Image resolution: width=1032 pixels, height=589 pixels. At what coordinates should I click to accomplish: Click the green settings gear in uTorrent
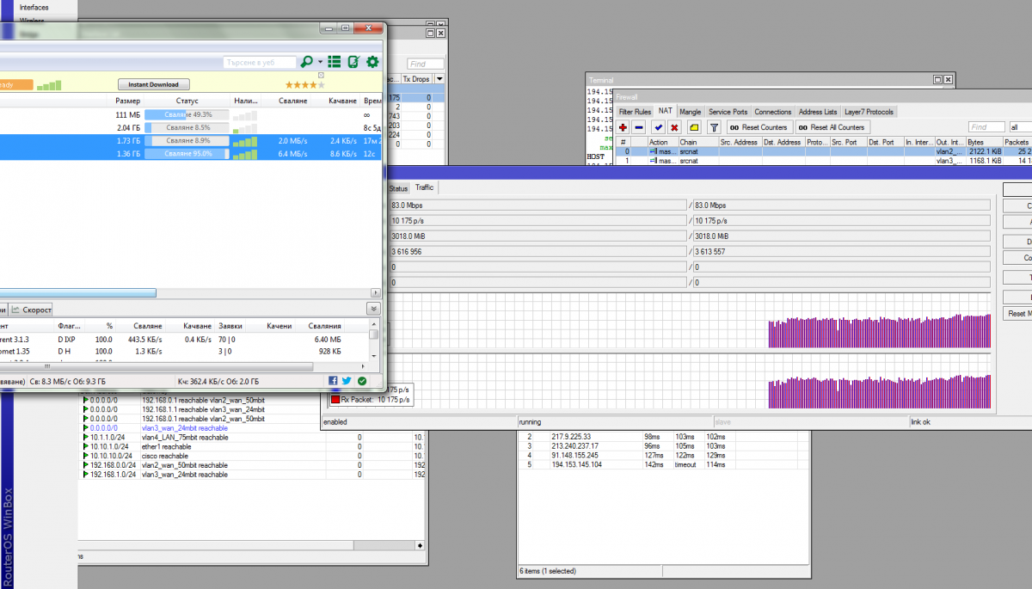pos(372,62)
